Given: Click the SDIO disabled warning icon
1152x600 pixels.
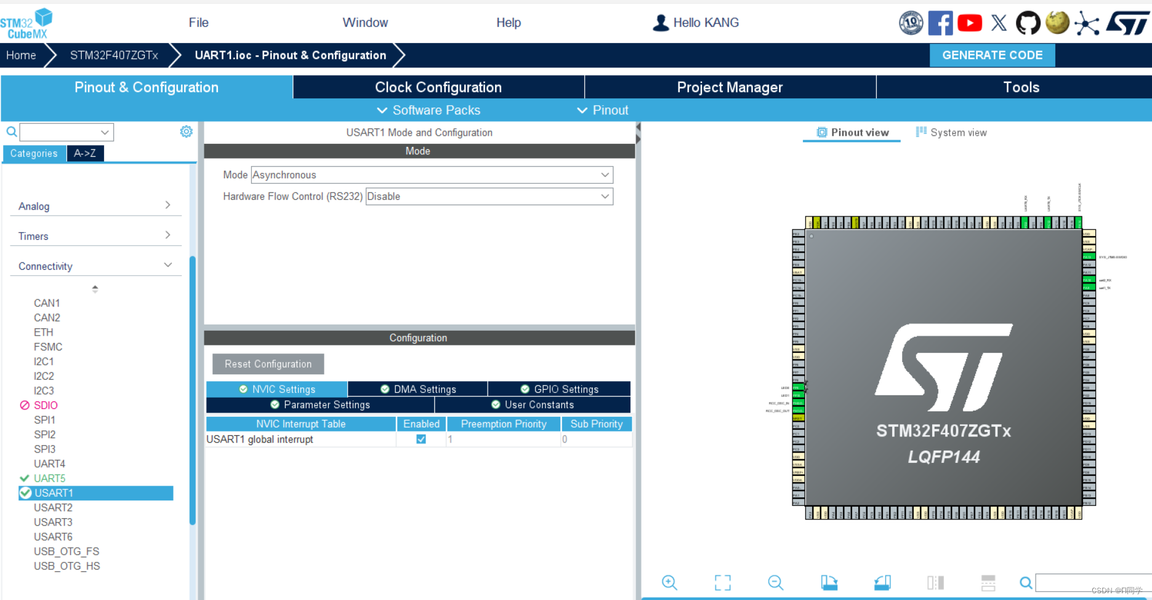Looking at the screenshot, I should click(25, 405).
